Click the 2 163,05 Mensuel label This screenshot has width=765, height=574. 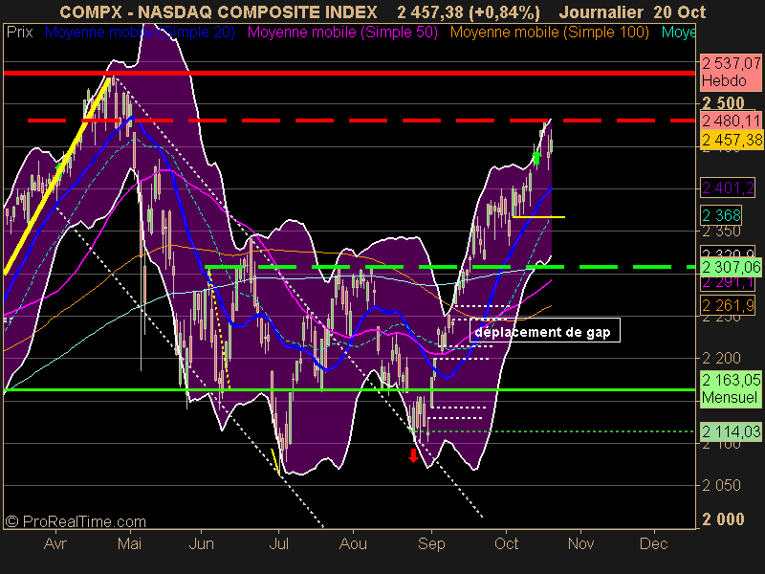tap(731, 388)
